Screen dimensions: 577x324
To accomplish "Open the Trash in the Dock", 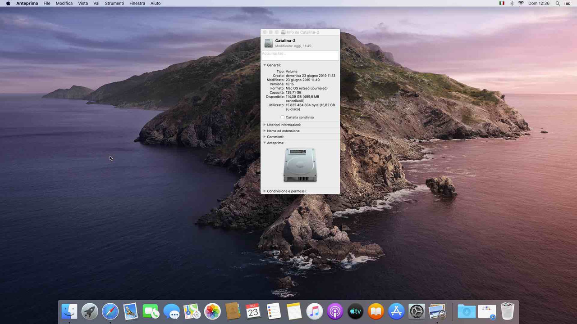I will coord(507,311).
